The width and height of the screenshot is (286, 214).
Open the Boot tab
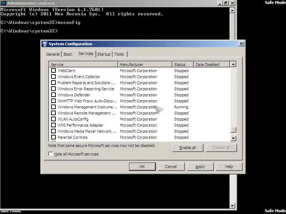(68, 54)
